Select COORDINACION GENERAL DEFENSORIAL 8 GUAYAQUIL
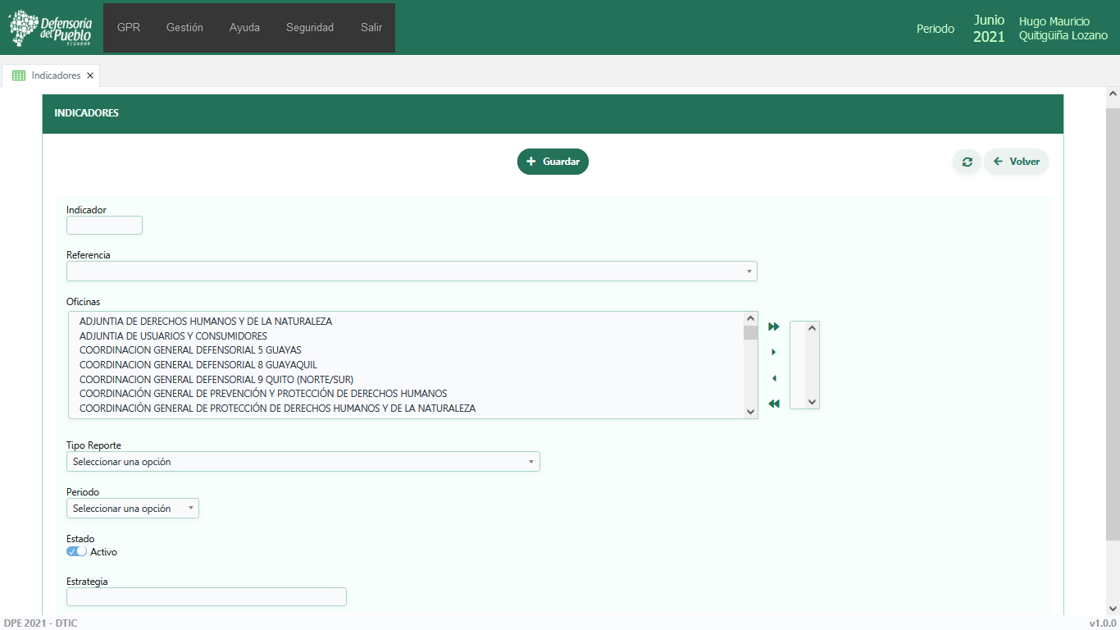The width and height of the screenshot is (1120, 630). tap(198, 365)
